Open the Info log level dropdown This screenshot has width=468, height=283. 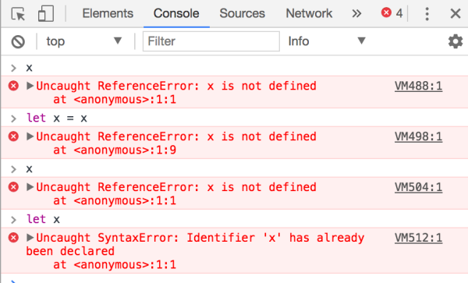[327, 41]
